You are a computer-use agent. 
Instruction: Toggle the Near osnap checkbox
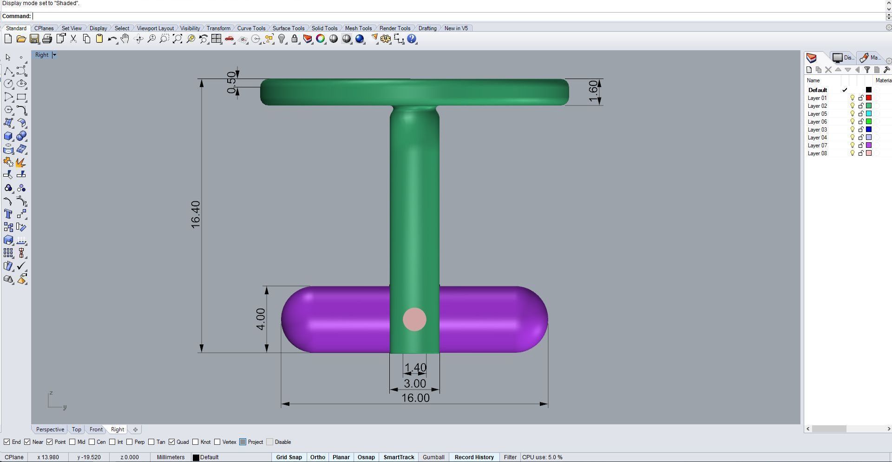pos(27,442)
